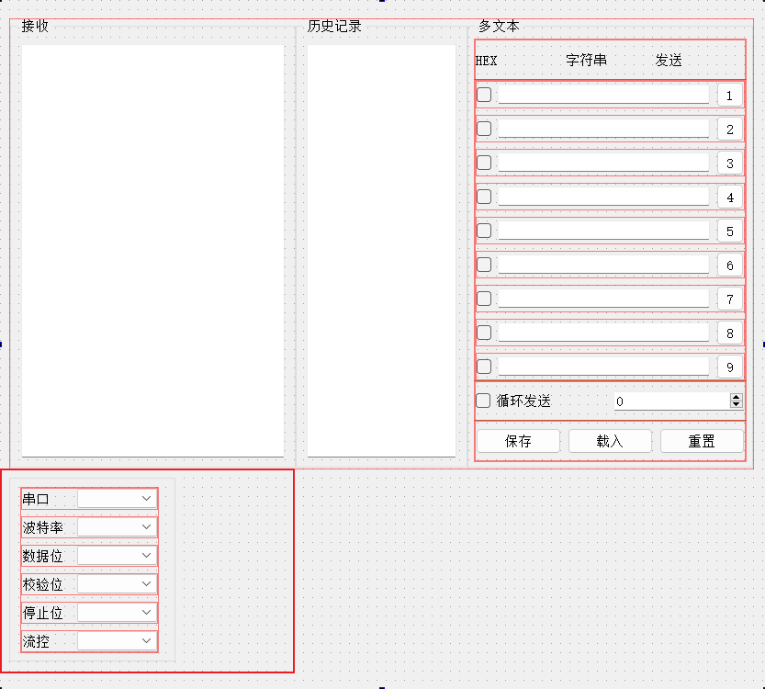Click the 重置 button
The height and width of the screenshot is (689, 765).
pyautogui.click(x=702, y=441)
